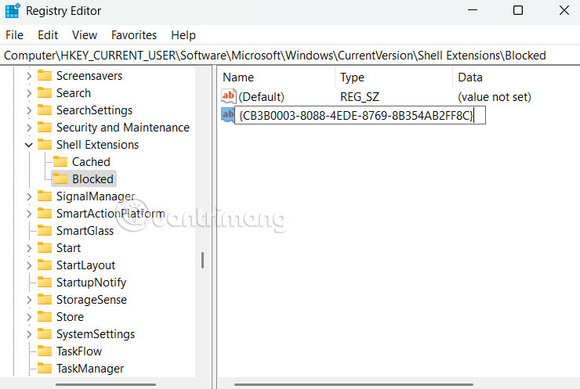Open the Favorites menu
The height and width of the screenshot is (389, 580).
(x=134, y=35)
